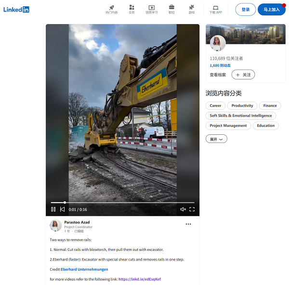289x285 pixels.
Task: Select the Career category tag
Action: click(x=215, y=105)
